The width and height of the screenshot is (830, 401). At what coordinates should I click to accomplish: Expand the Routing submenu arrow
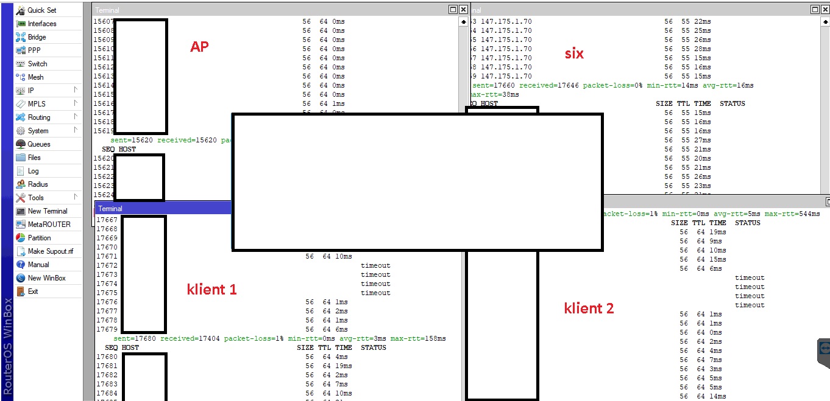click(76, 117)
